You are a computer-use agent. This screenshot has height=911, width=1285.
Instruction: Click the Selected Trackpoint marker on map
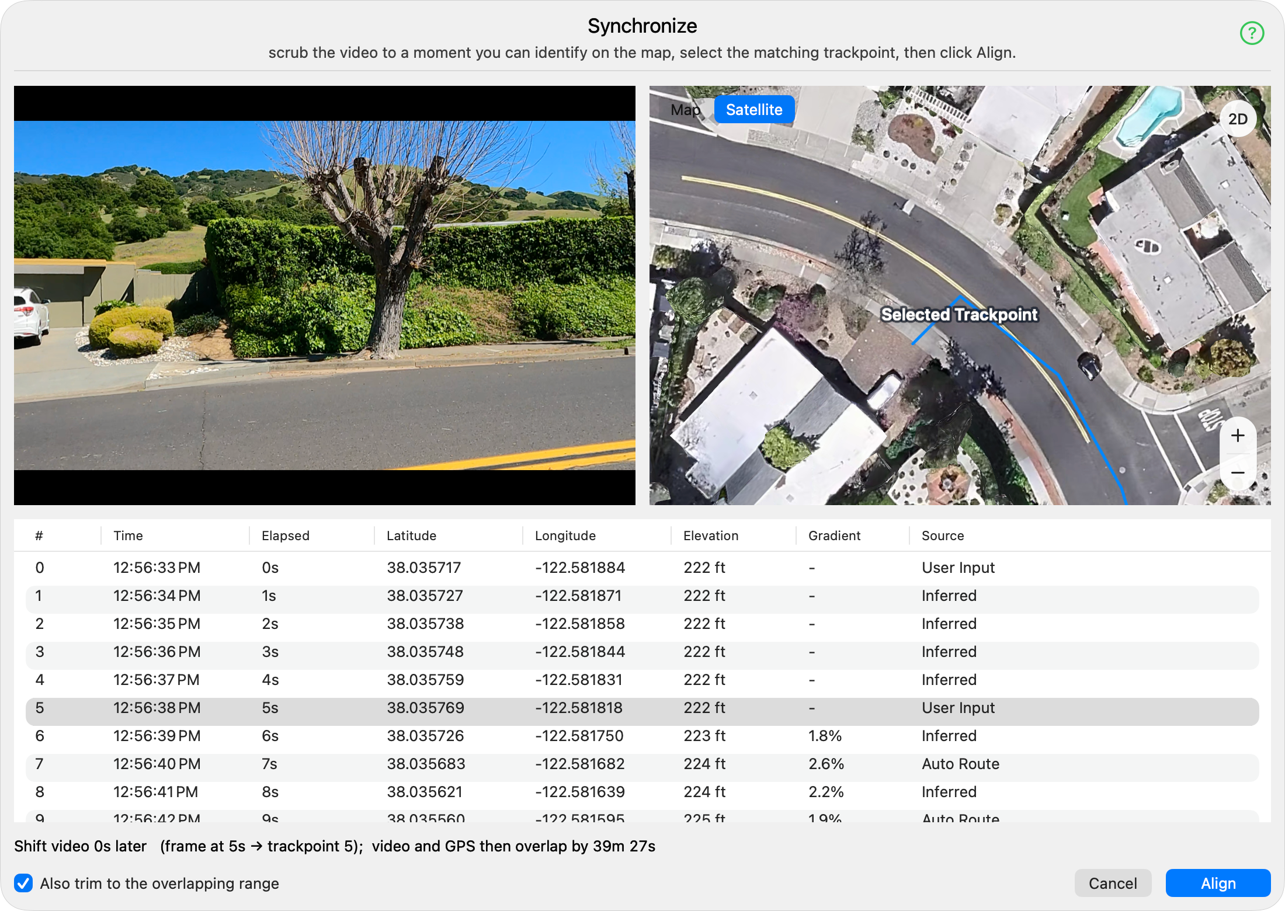[x=959, y=315]
